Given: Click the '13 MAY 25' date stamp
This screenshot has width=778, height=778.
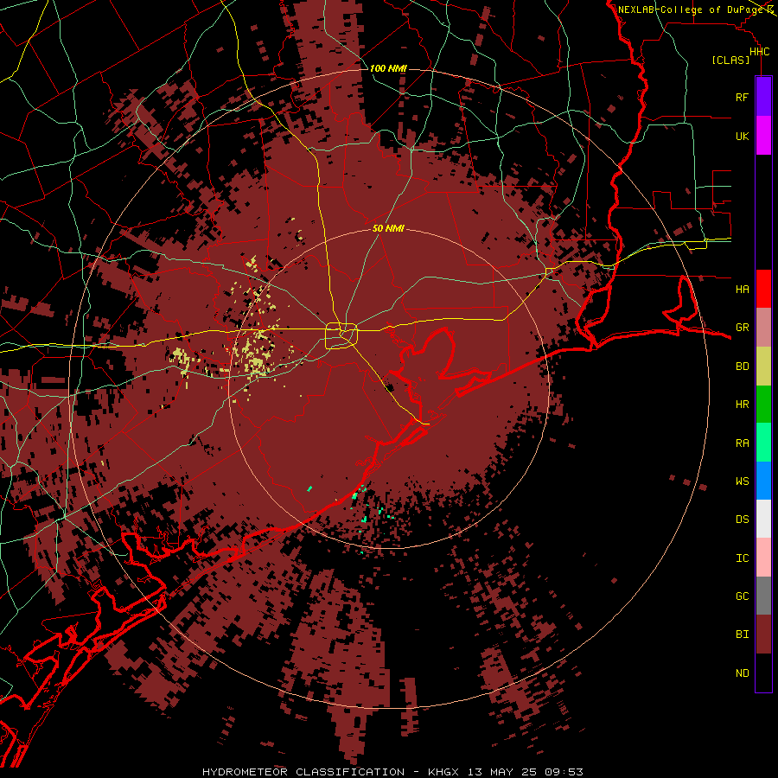Looking at the screenshot, I should pyautogui.click(x=502, y=772).
